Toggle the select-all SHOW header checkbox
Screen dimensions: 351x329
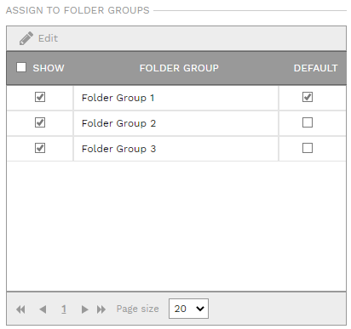point(21,67)
